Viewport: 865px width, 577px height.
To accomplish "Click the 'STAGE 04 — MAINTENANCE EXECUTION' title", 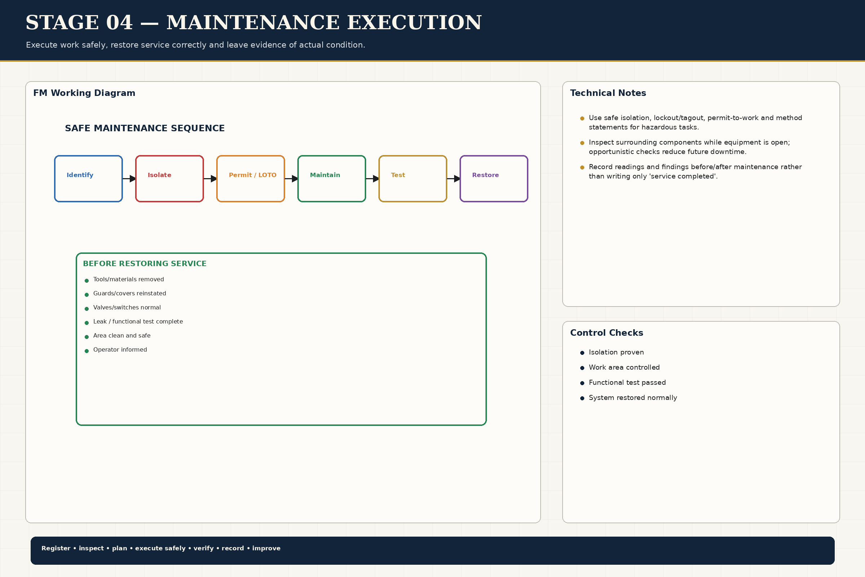I will click(253, 22).
